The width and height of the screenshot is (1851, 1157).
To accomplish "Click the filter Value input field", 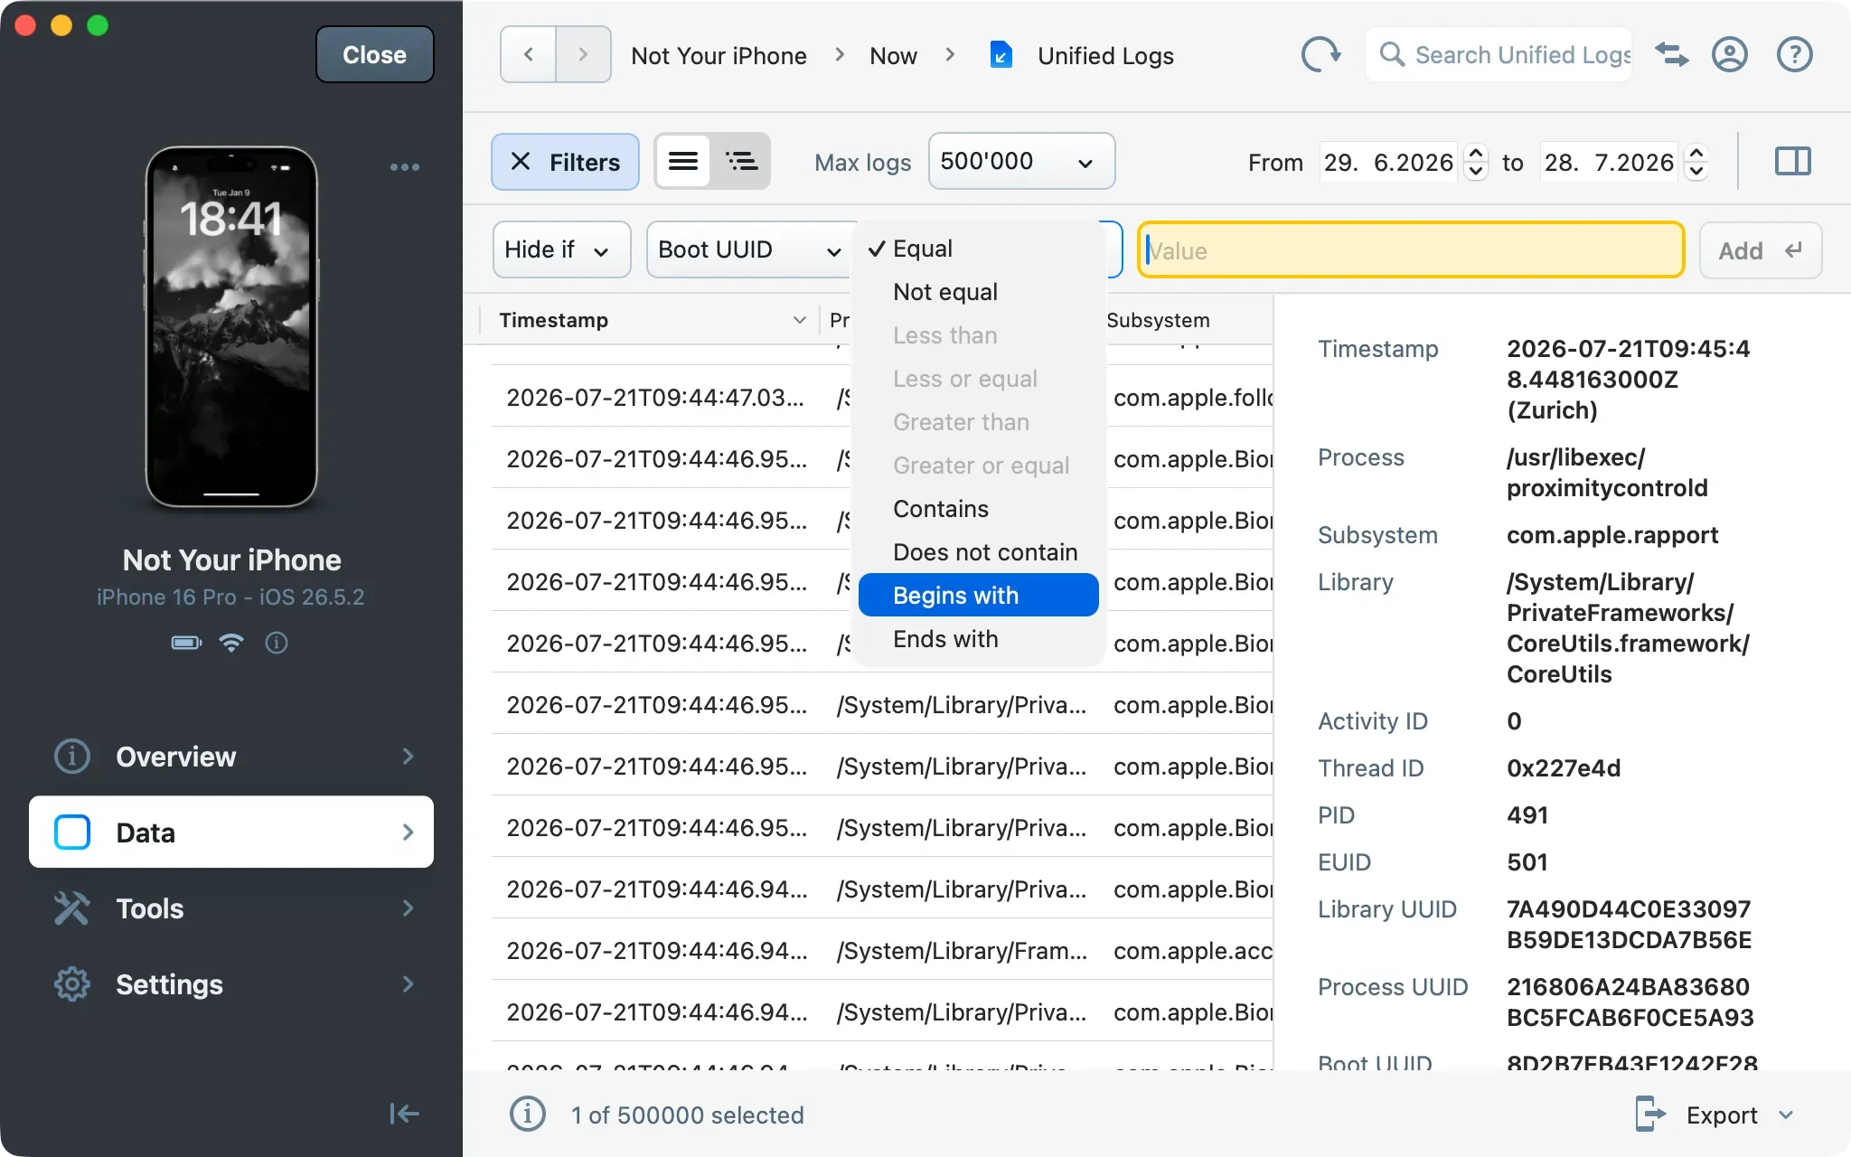I will pyautogui.click(x=1411, y=250).
